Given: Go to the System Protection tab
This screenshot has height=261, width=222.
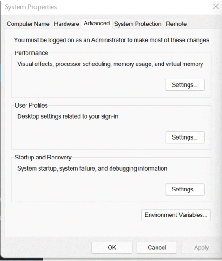Looking at the screenshot, I should click(137, 24).
